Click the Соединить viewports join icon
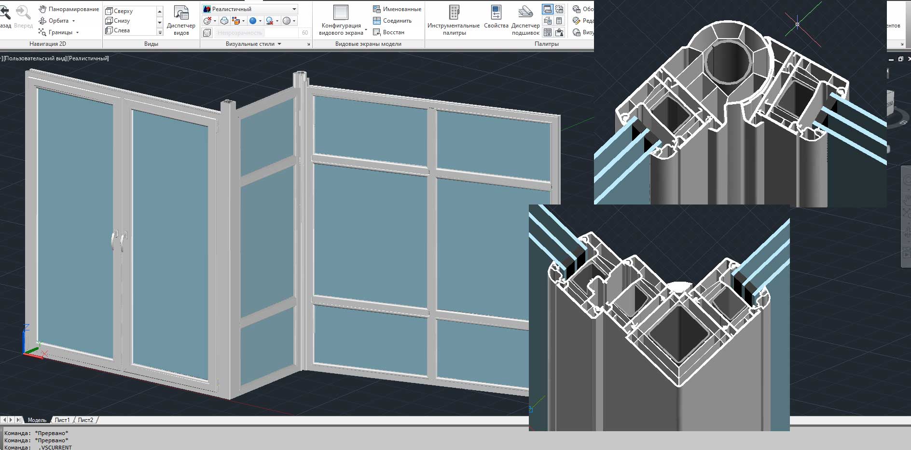 coord(392,21)
